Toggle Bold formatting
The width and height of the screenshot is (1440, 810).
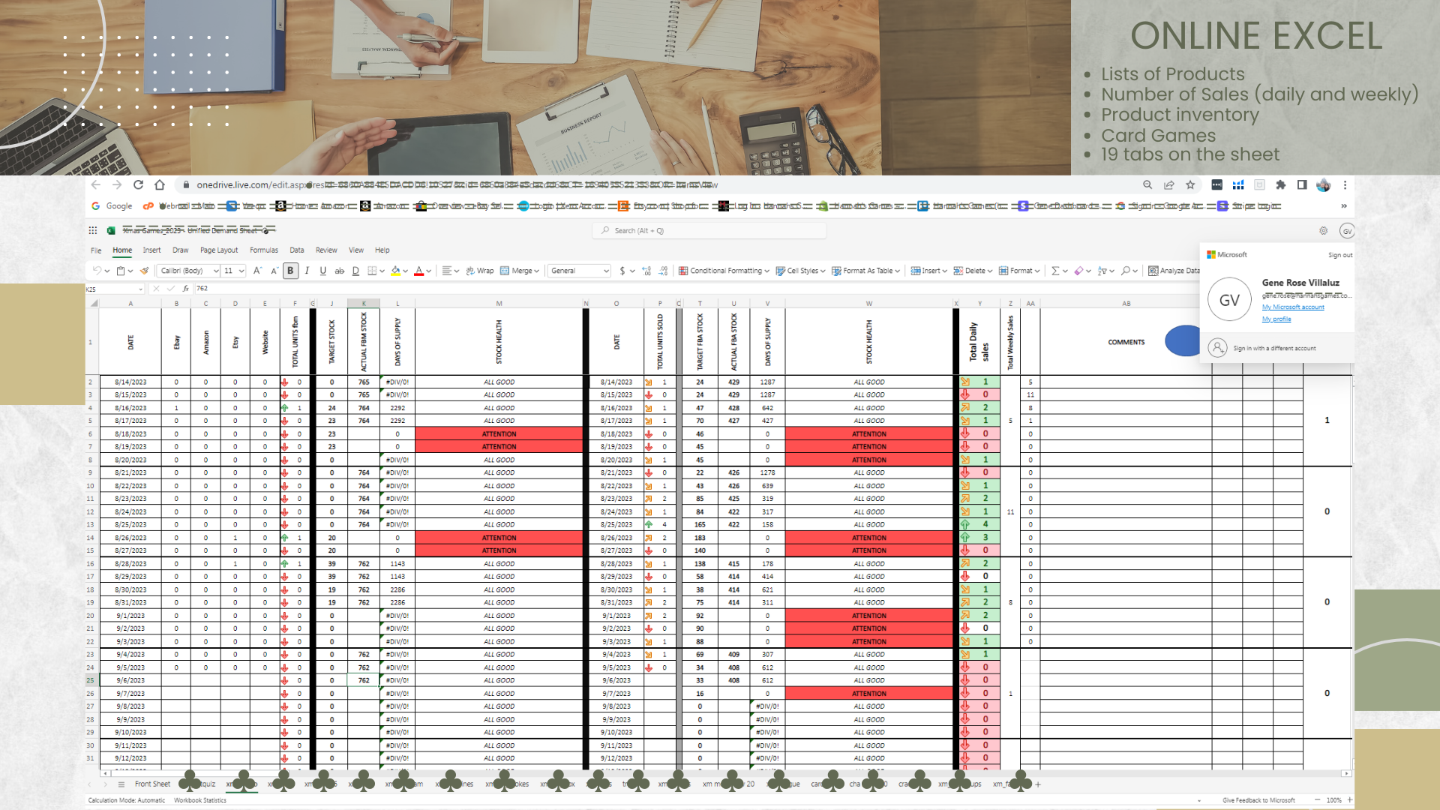tap(290, 271)
